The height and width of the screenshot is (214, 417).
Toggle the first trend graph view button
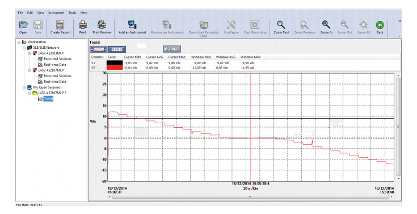[99, 49]
